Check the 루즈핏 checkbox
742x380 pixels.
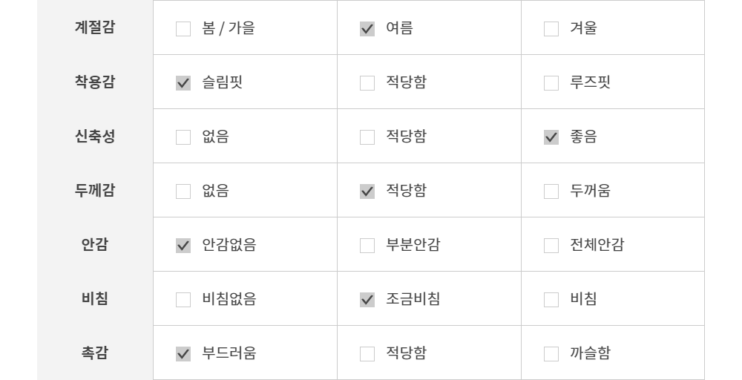coord(551,84)
